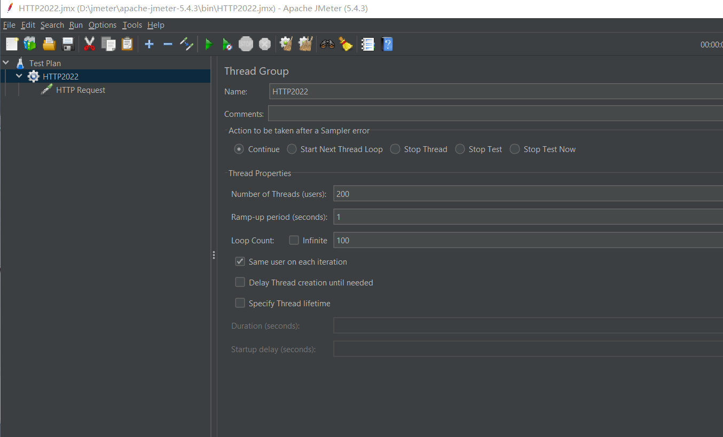Start the test with the green play icon
The width and height of the screenshot is (723, 437).
click(x=209, y=44)
